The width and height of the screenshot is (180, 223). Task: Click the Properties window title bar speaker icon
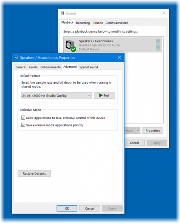pos(16,58)
